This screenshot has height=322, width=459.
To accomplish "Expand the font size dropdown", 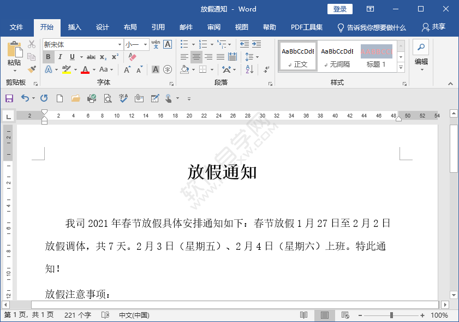I will tap(146, 44).
